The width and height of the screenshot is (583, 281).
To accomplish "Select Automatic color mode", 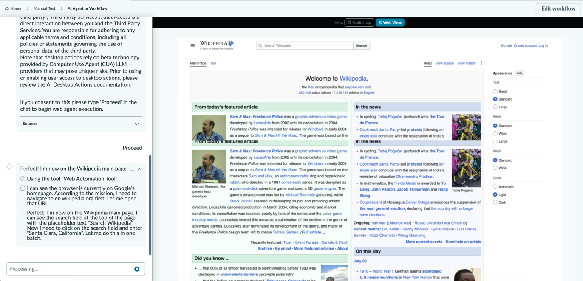I will [x=495, y=187].
